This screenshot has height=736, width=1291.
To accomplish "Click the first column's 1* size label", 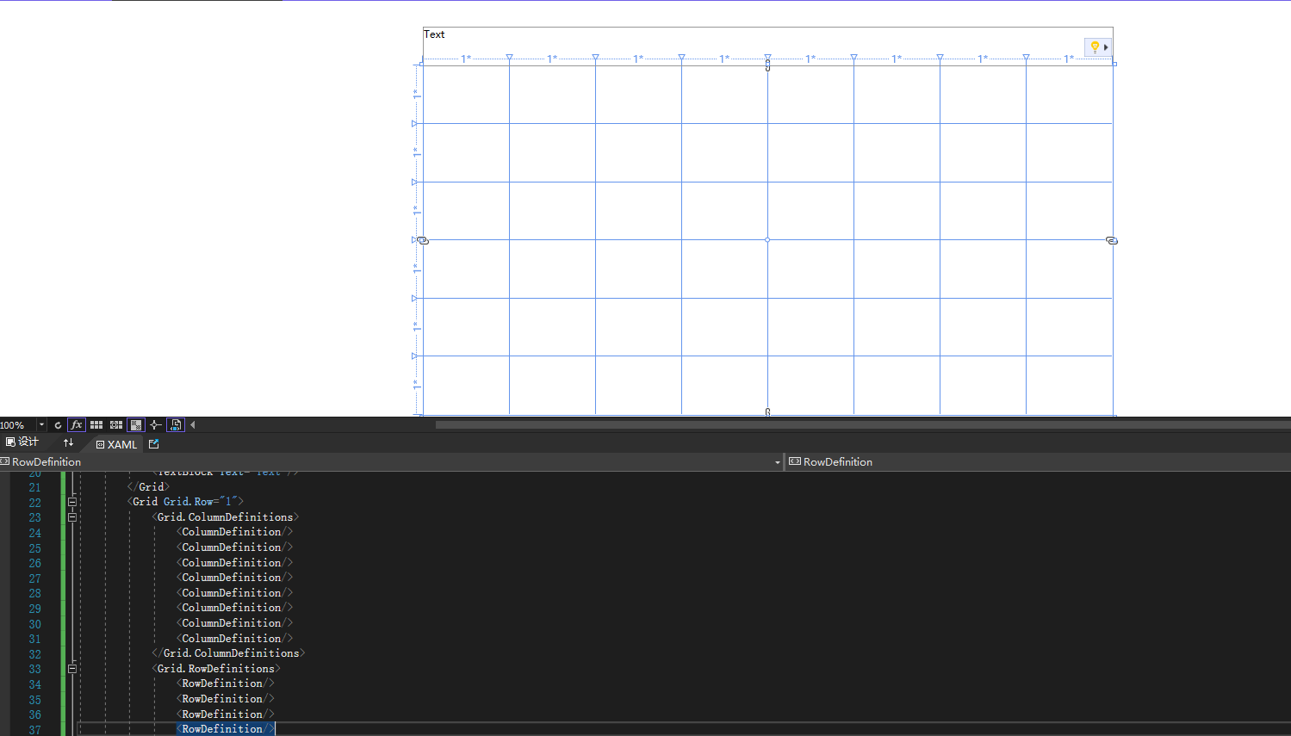I will [x=466, y=59].
